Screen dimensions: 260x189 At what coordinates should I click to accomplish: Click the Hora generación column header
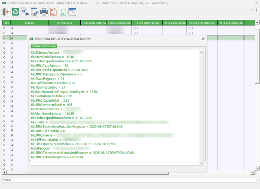click(x=175, y=22)
